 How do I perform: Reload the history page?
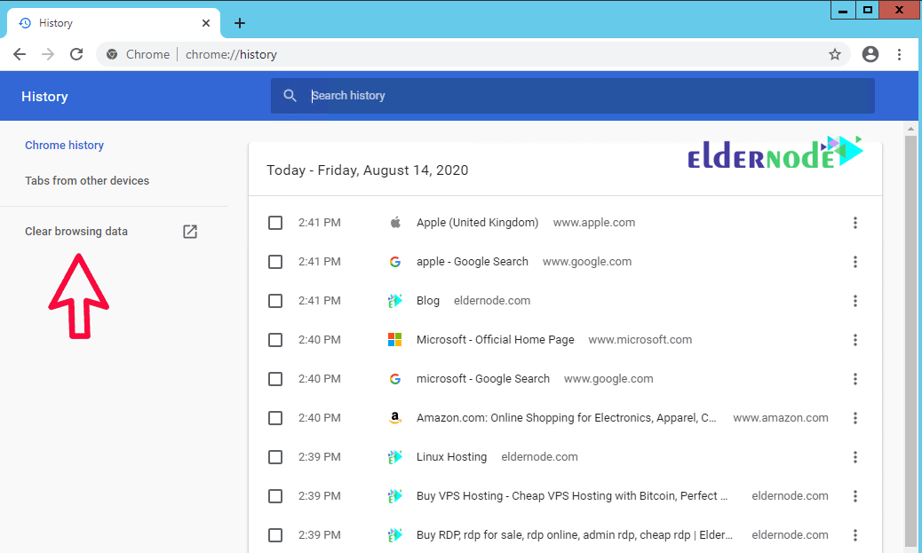coord(76,55)
